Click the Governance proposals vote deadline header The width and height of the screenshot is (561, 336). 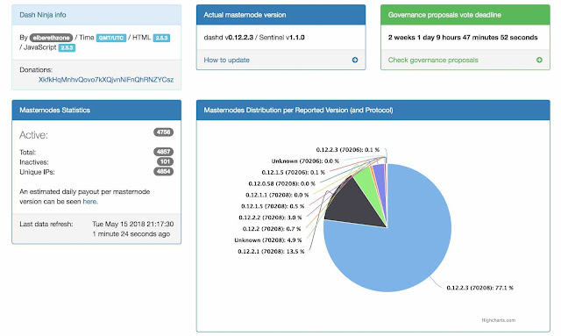coord(465,15)
